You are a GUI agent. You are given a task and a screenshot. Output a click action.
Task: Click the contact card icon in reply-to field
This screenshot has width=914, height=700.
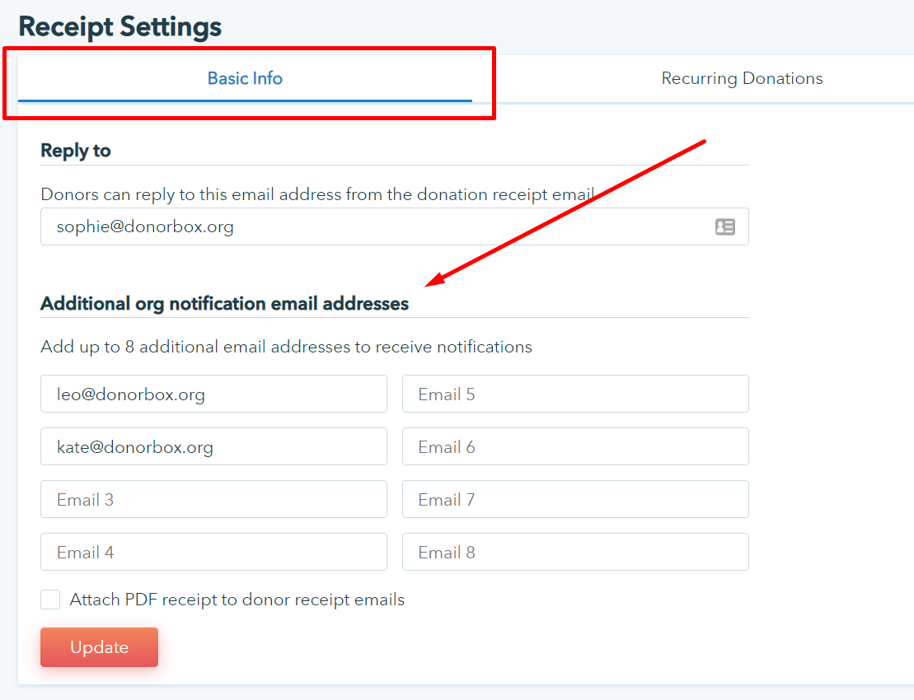click(724, 226)
